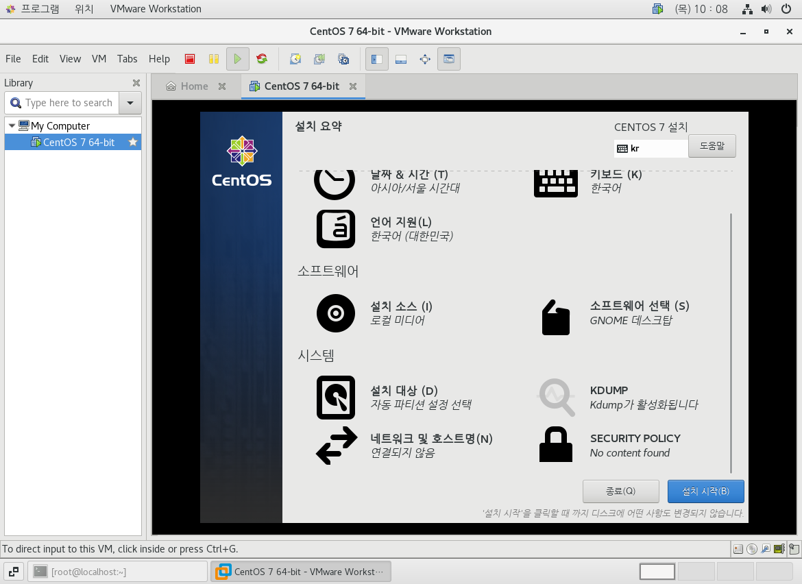Click the Library search input field
802x584 pixels.
point(62,103)
